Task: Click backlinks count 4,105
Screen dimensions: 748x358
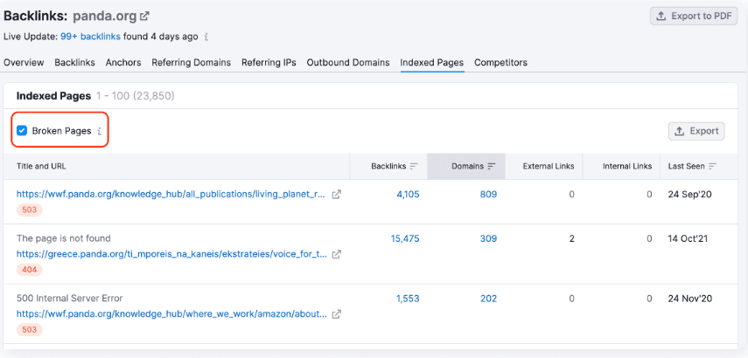Action: click(408, 194)
